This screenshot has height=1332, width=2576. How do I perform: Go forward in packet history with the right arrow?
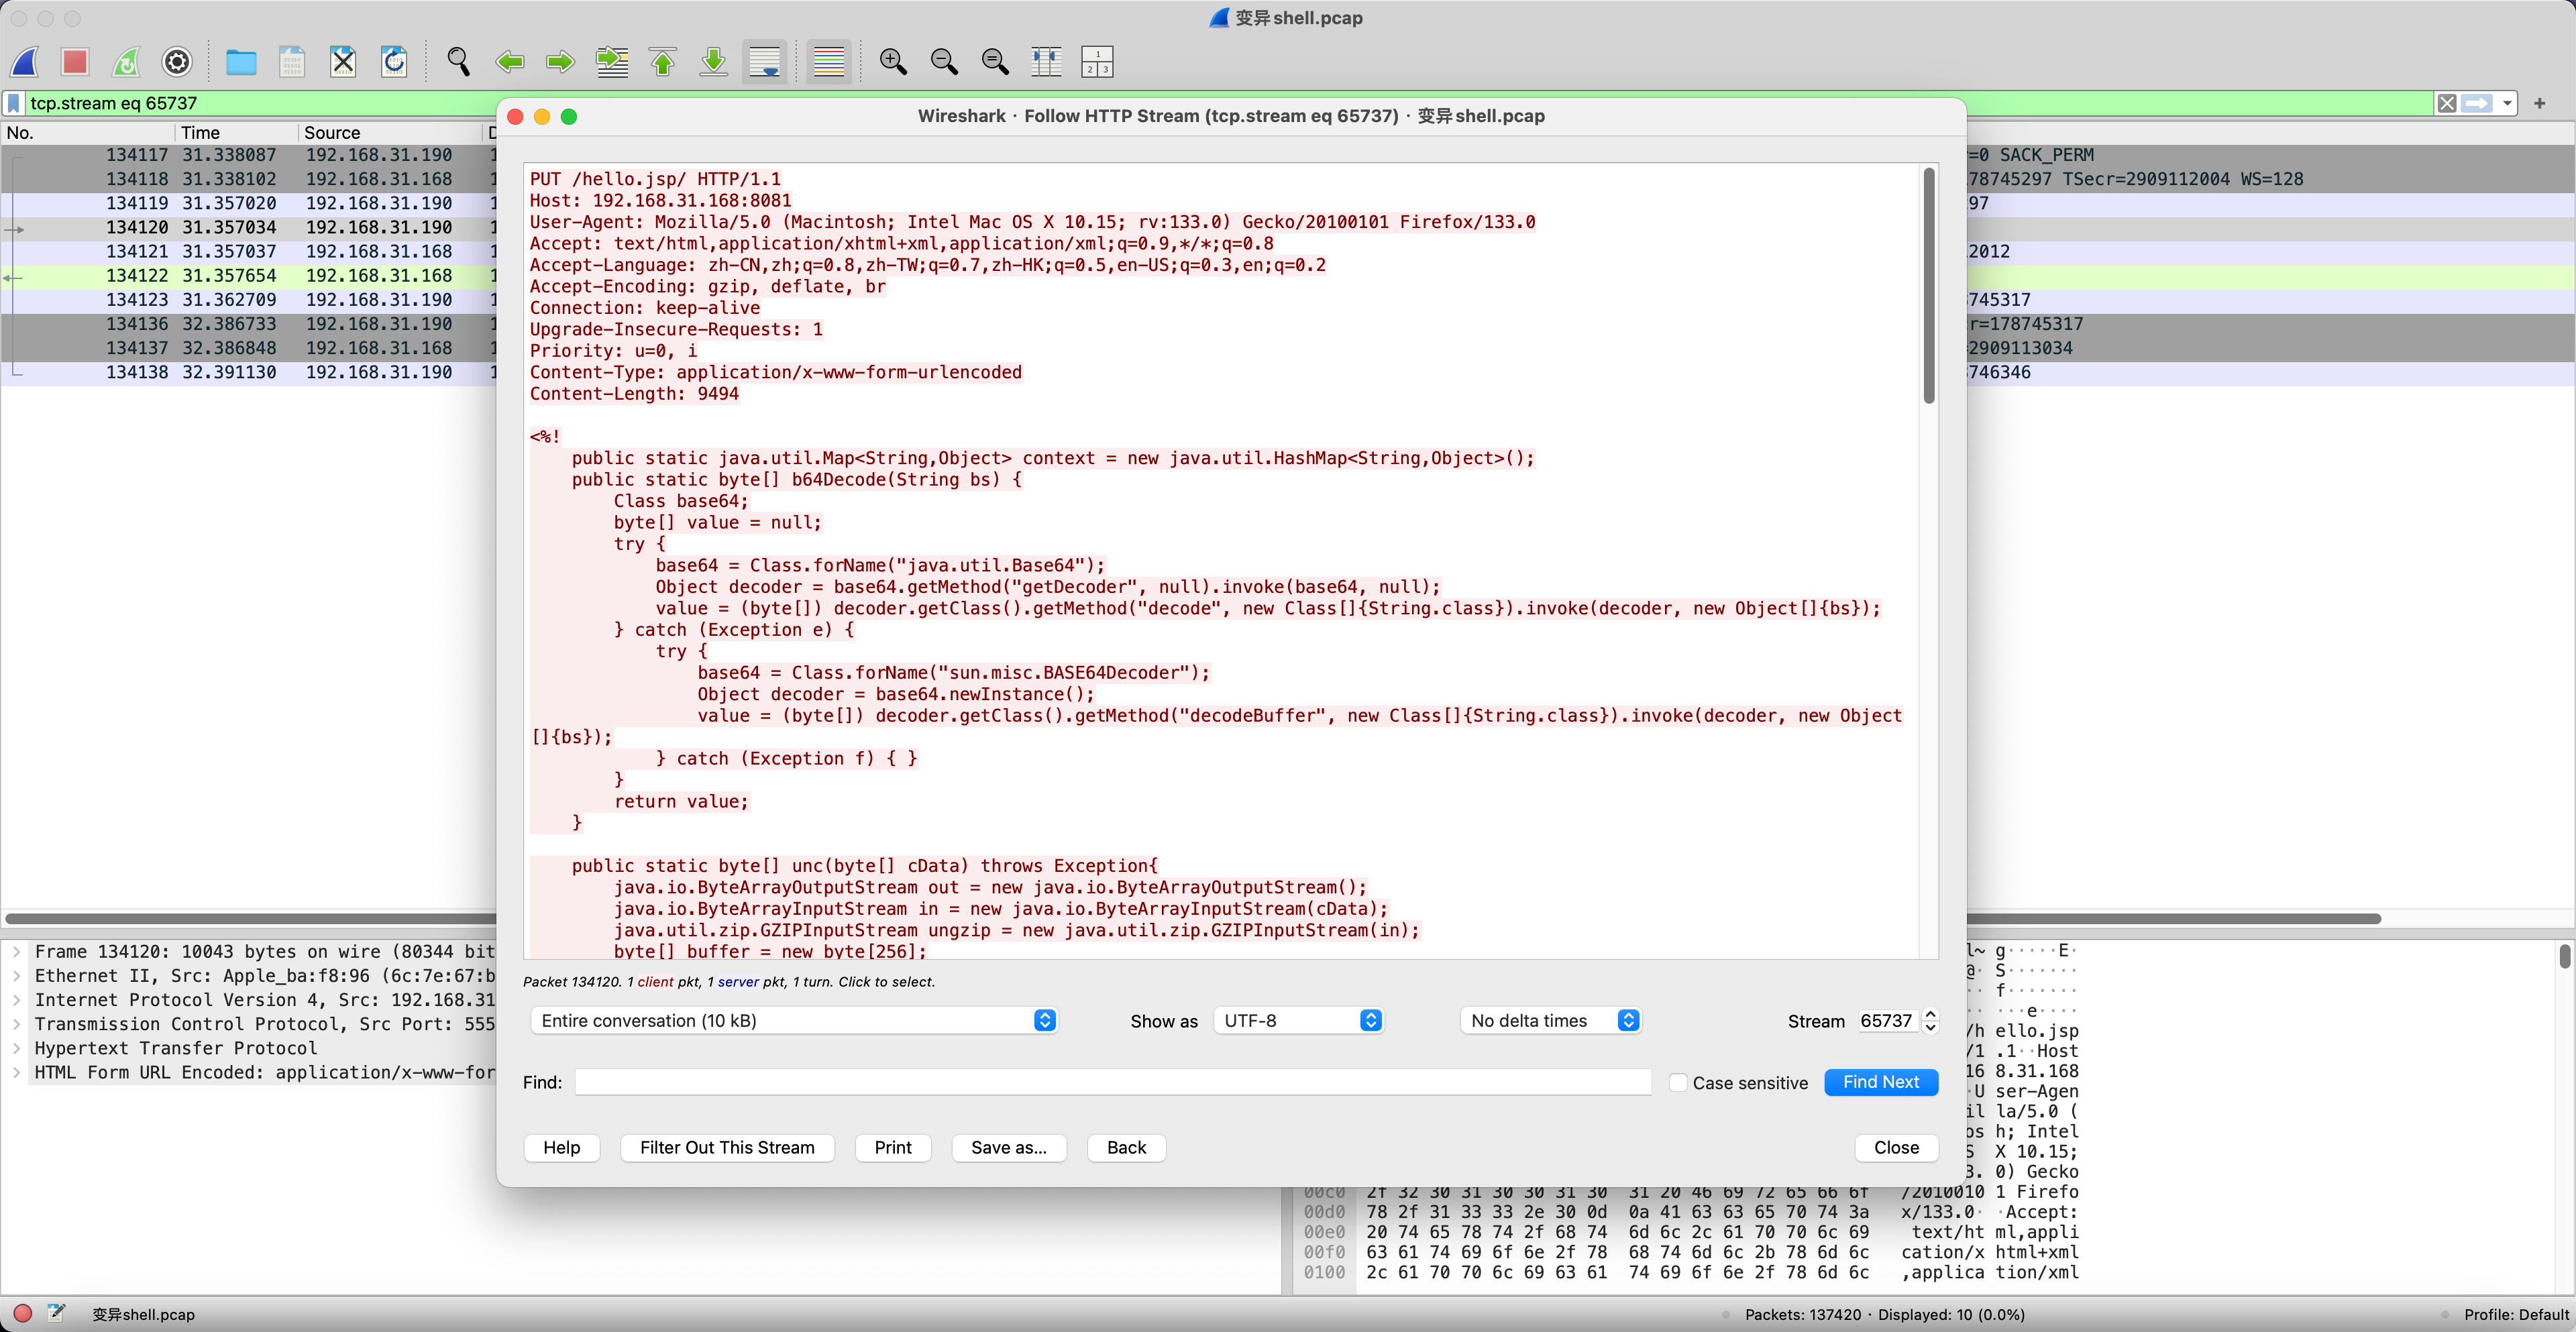pyautogui.click(x=561, y=62)
